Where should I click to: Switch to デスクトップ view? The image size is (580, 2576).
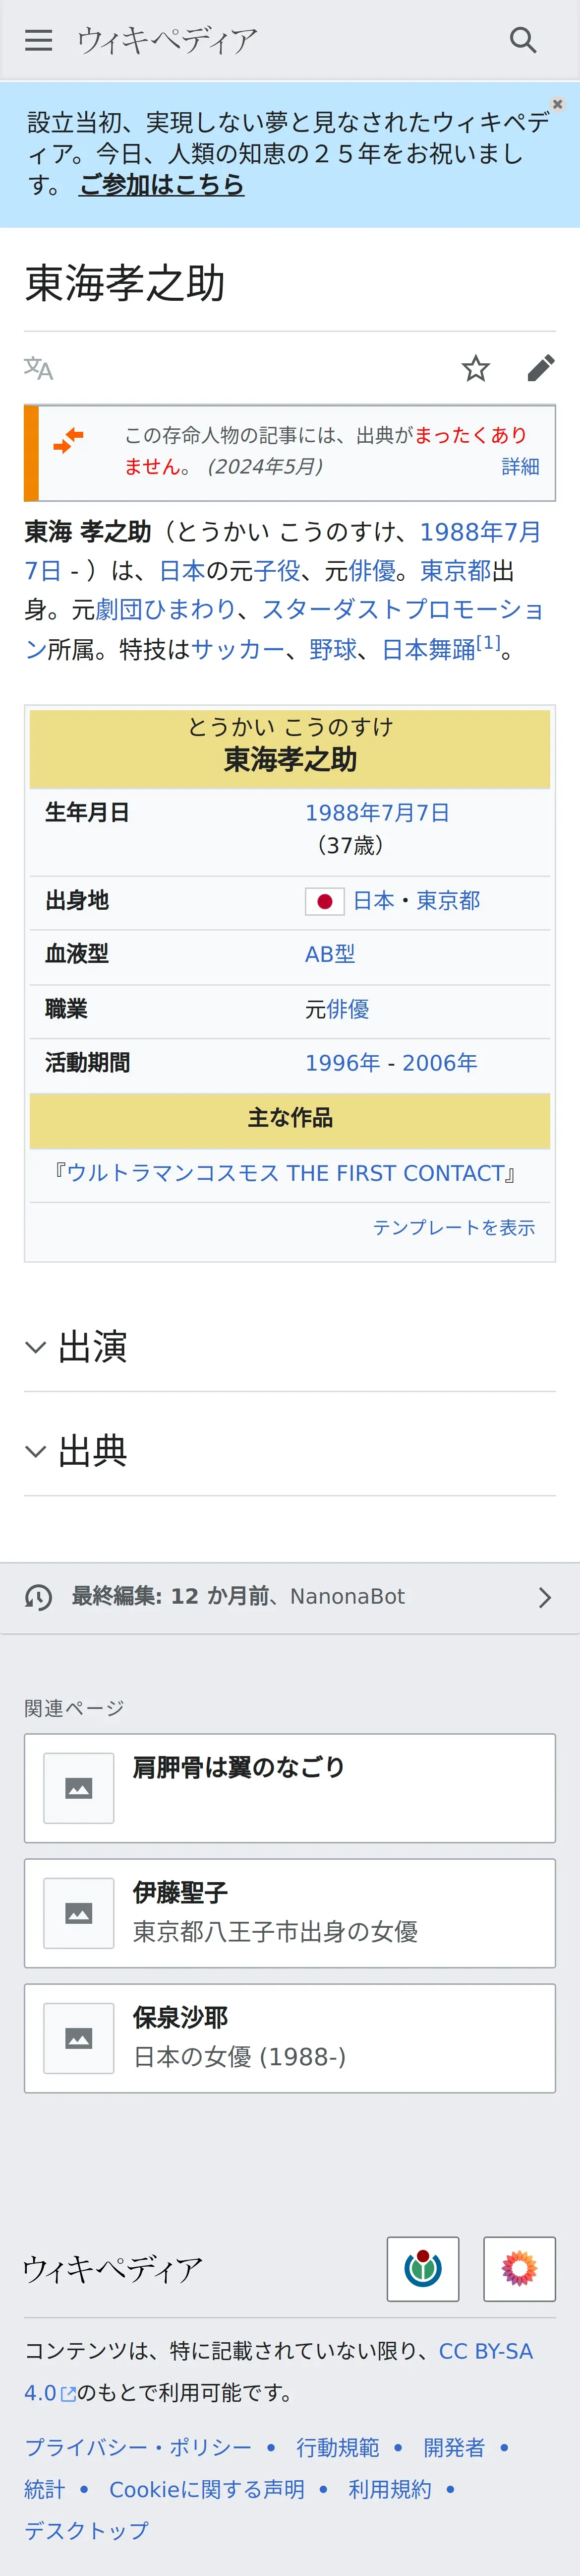tap(87, 2530)
